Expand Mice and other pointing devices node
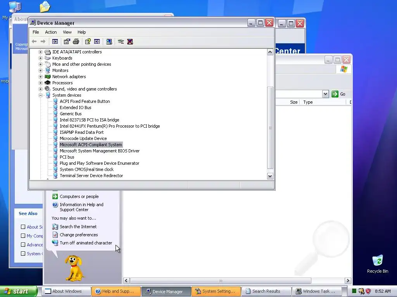 pos(40,64)
